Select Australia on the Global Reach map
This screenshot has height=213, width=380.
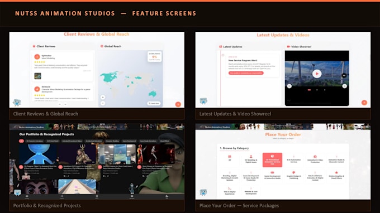point(153,94)
